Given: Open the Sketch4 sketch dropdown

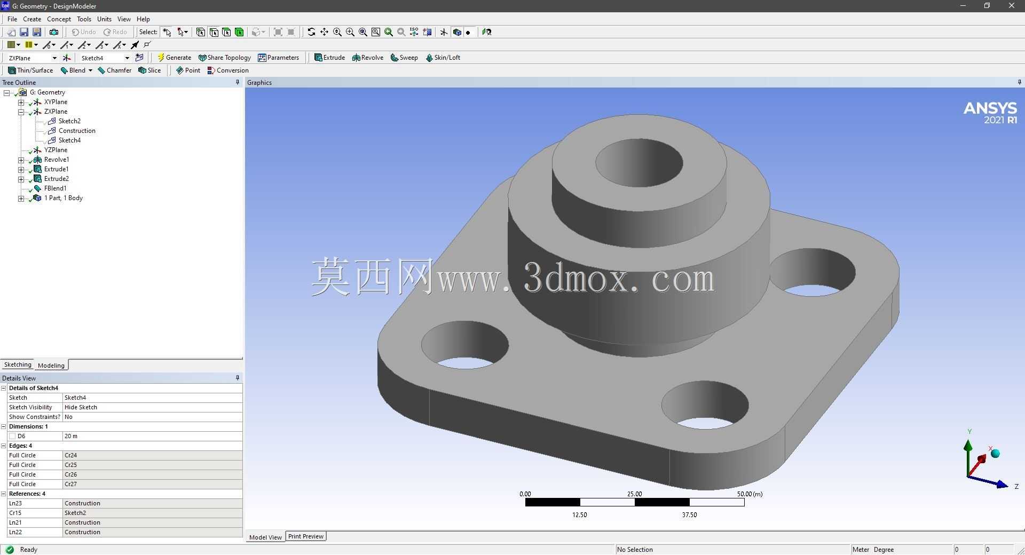Looking at the screenshot, I should pos(127,58).
